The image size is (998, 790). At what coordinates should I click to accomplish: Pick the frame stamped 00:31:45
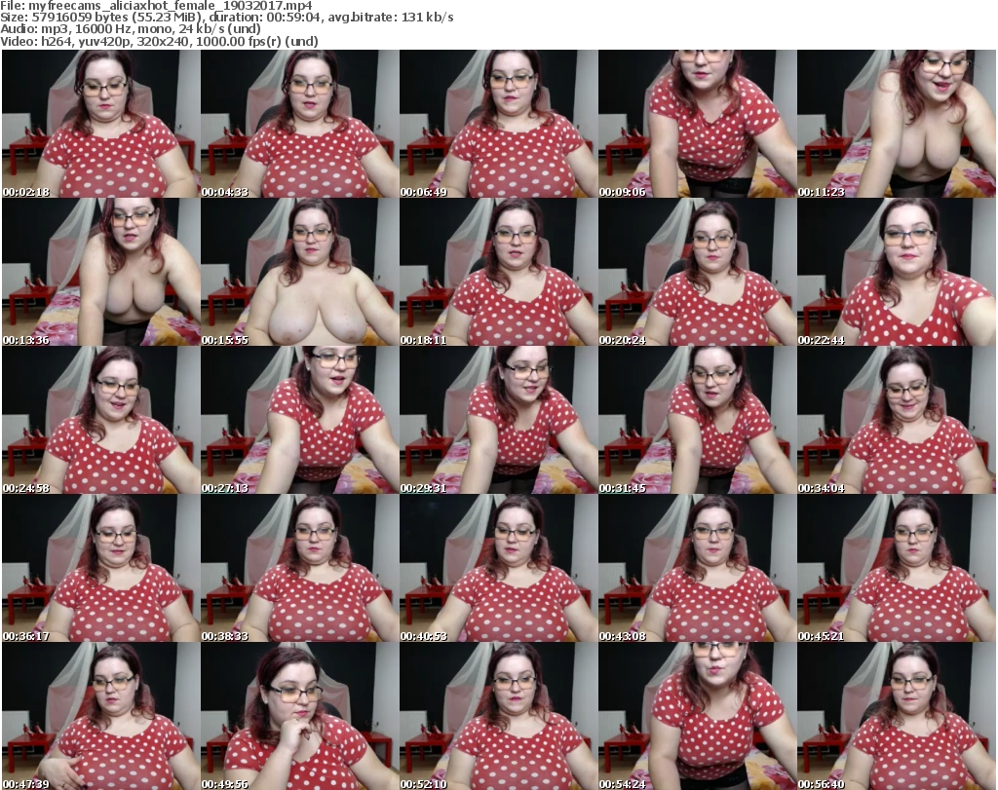pyautogui.click(x=697, y=420)
